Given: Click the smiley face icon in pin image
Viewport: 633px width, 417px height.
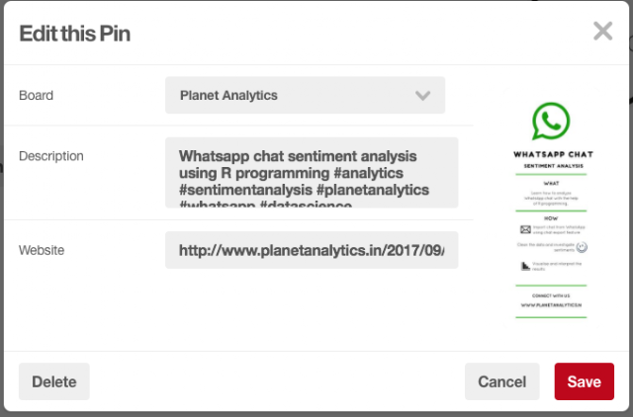Looking at the screenshot, I should [582, 246].
